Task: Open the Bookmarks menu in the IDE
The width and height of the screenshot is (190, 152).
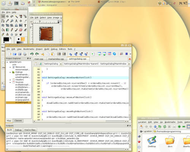Action: point(29,49)
